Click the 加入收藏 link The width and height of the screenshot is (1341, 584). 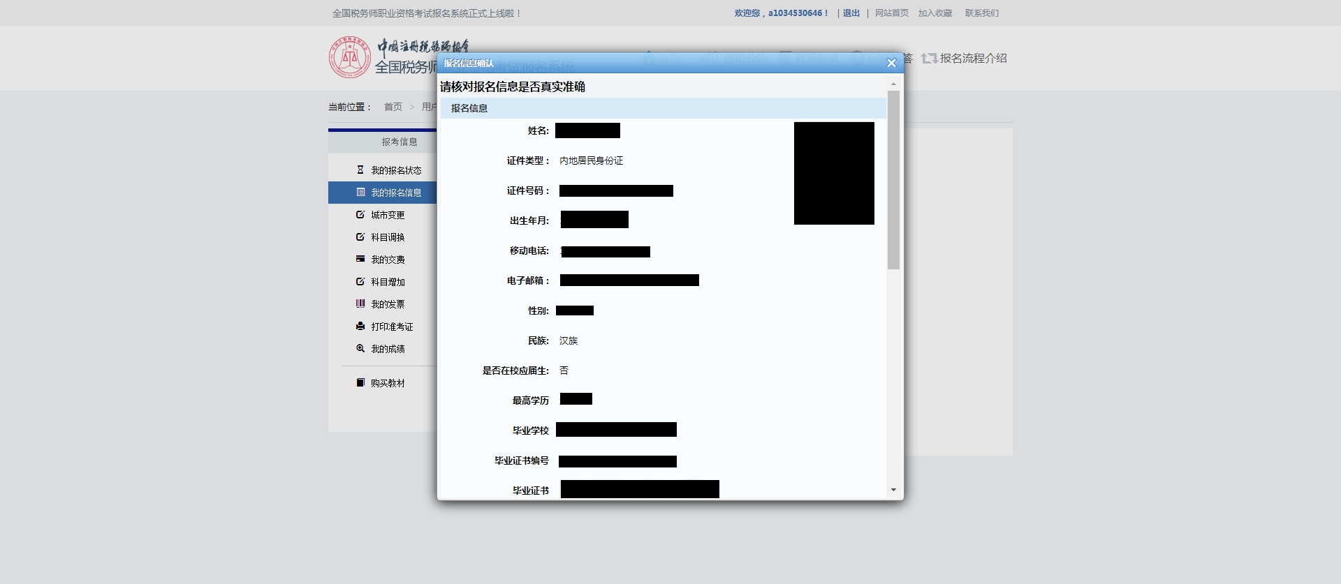pyautogui.click(x=935, y=13)
